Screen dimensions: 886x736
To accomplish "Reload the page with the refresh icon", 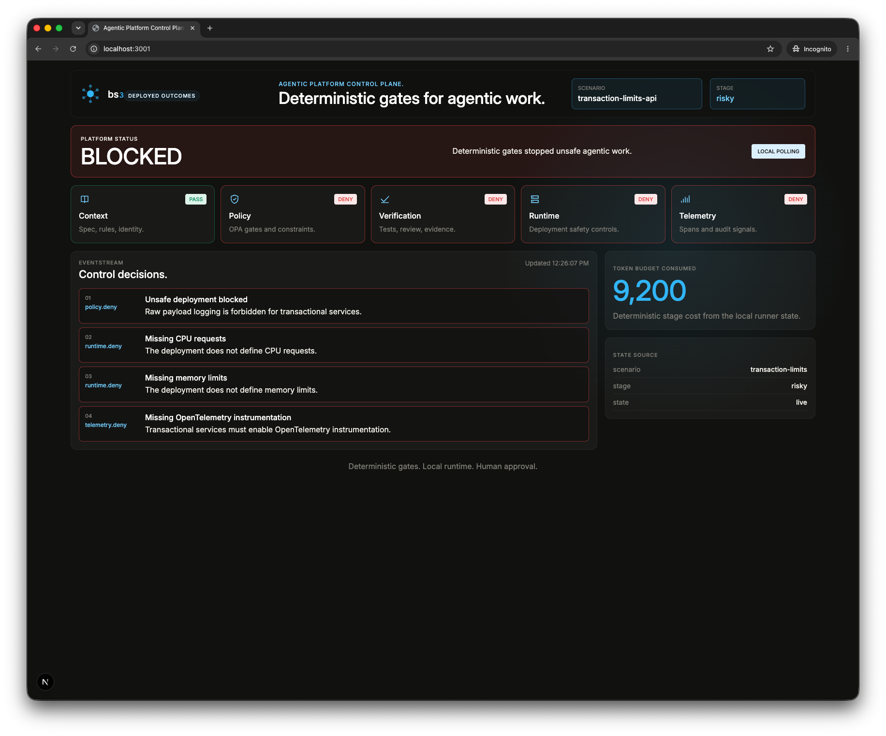I will coord(73,49).
